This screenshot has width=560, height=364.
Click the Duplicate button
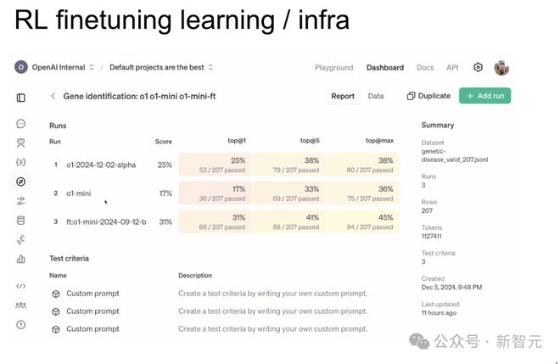(428, 97)
